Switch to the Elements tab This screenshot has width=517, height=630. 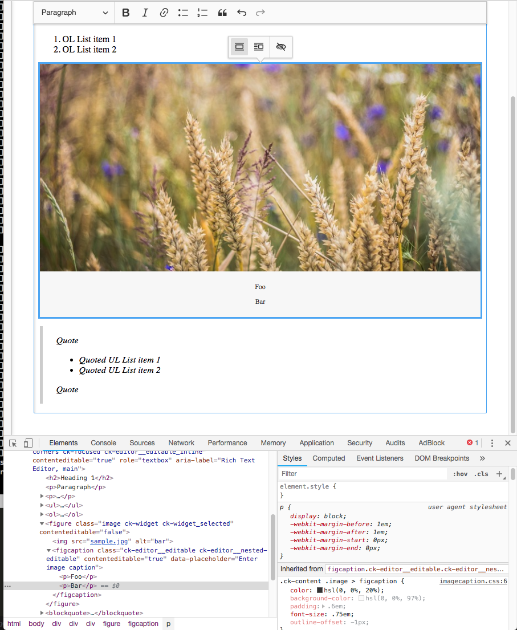(x=63, y=443)
